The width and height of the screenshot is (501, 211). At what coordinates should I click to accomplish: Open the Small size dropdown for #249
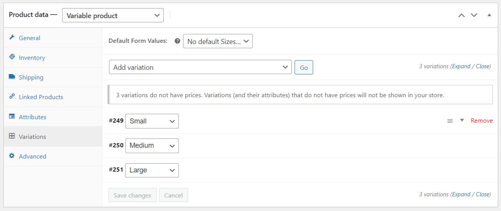pos(152,121)
